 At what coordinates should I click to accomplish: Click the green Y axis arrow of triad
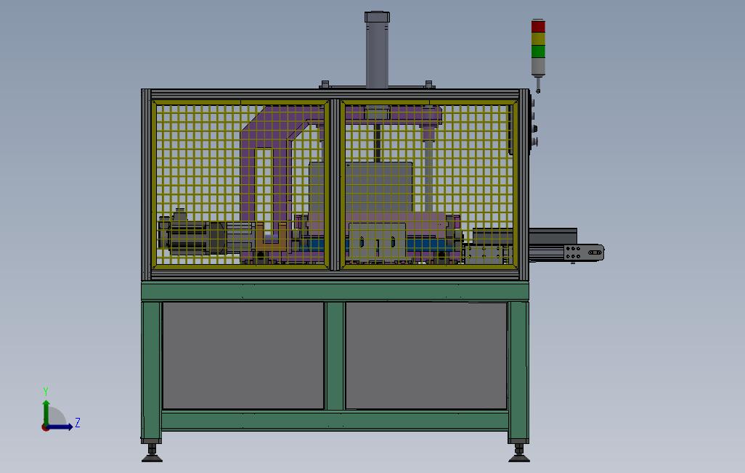pyautogui.click(x=46, y=412)
